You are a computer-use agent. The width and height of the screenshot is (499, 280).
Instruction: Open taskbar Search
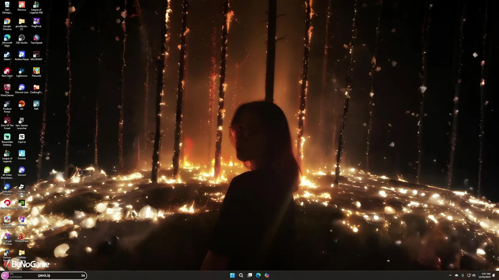(241, 275)
